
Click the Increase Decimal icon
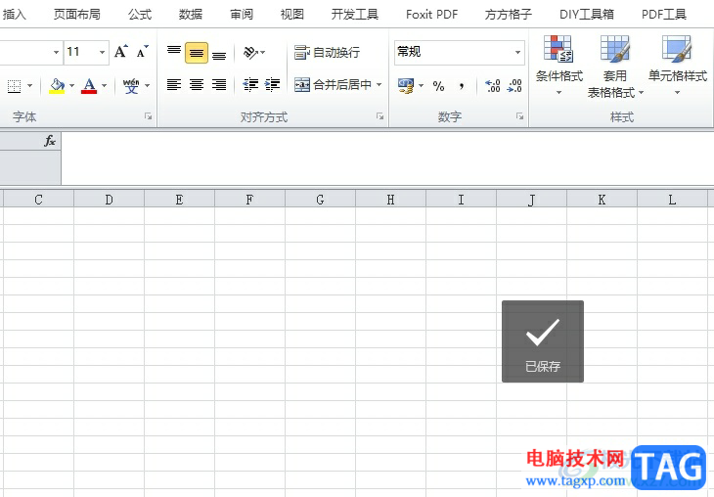coord(493,86)
